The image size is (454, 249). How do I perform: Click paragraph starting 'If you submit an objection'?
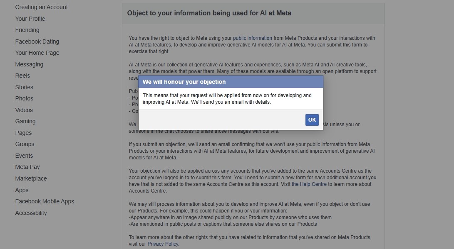[x=252, y=151]
